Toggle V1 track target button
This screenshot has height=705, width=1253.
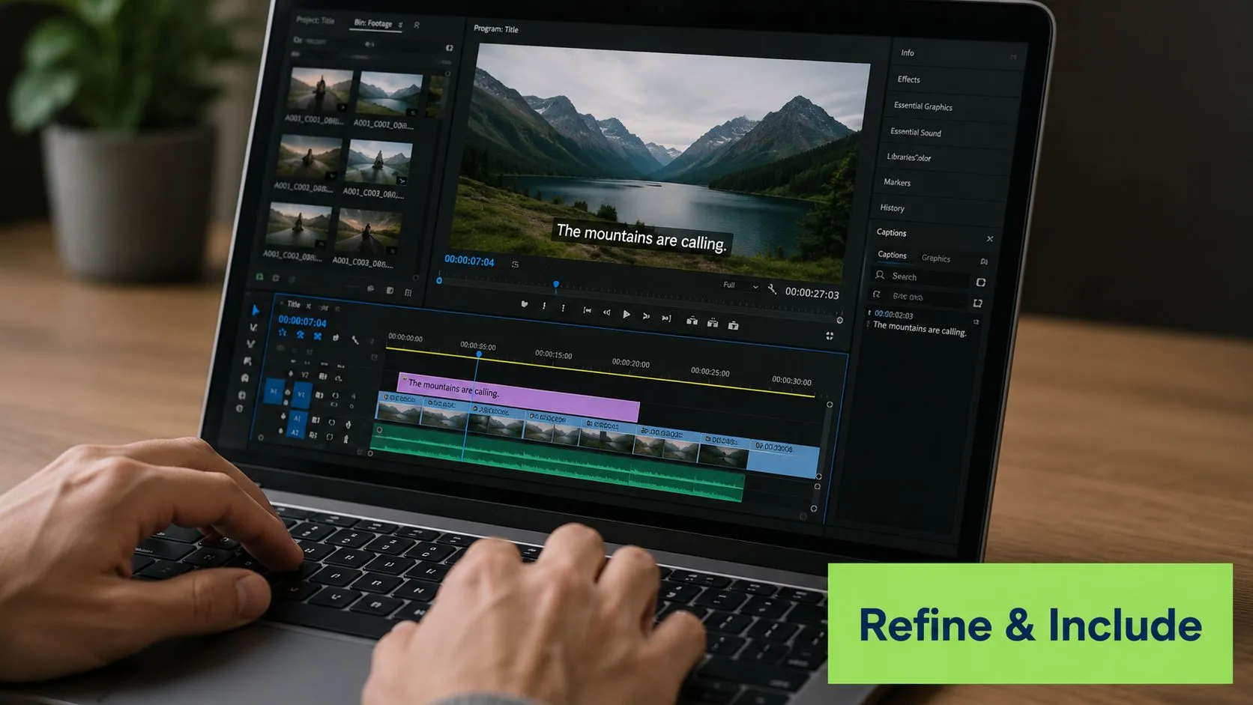tap(301, 393)
